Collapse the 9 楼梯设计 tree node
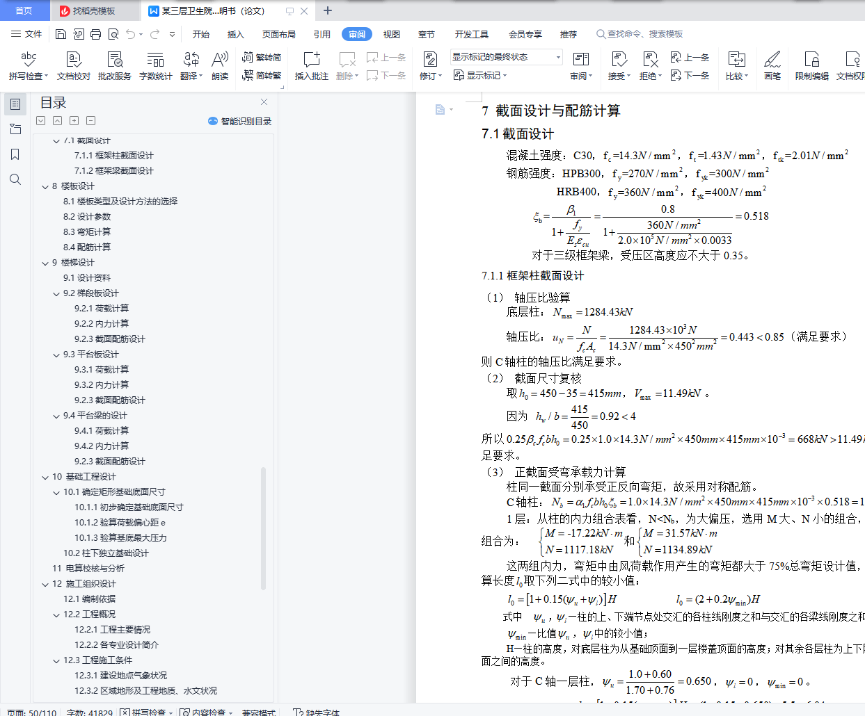Image resolution: width=865 pixels, height=716 pixels. point(45,263)
